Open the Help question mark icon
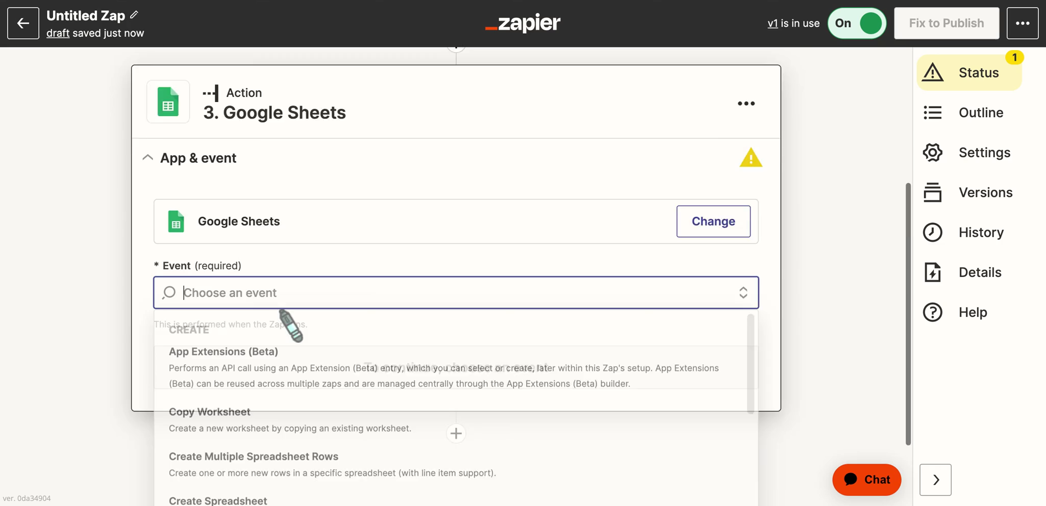This screenshot has height=506, width=1046. click(x=933, y=312)
